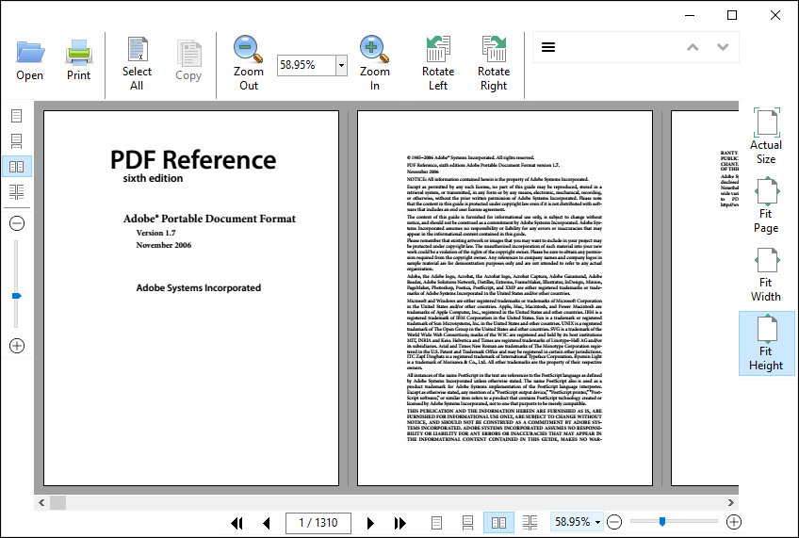
Task: Select facing pages layout in bottom bar
Action: [x=498, y=523]
